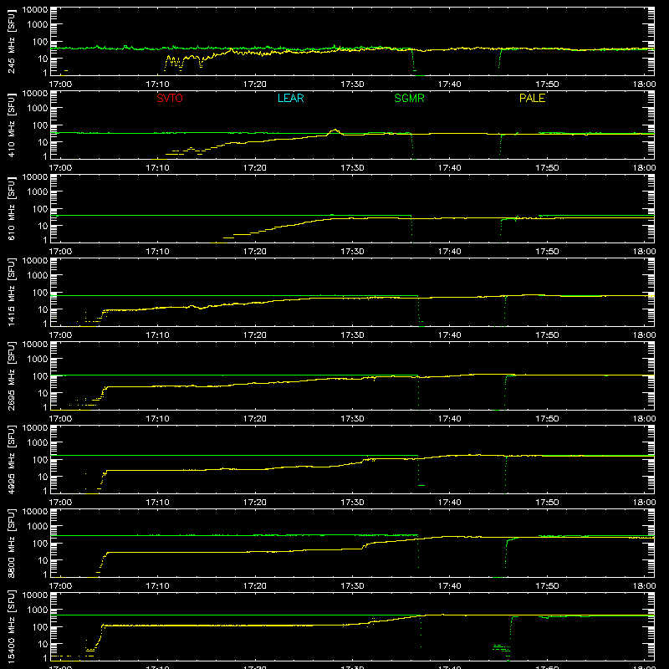669x669 pixels.
Task: Click 17:40 tick label under 410 MHz plot
Action: (x=450, y=168)
